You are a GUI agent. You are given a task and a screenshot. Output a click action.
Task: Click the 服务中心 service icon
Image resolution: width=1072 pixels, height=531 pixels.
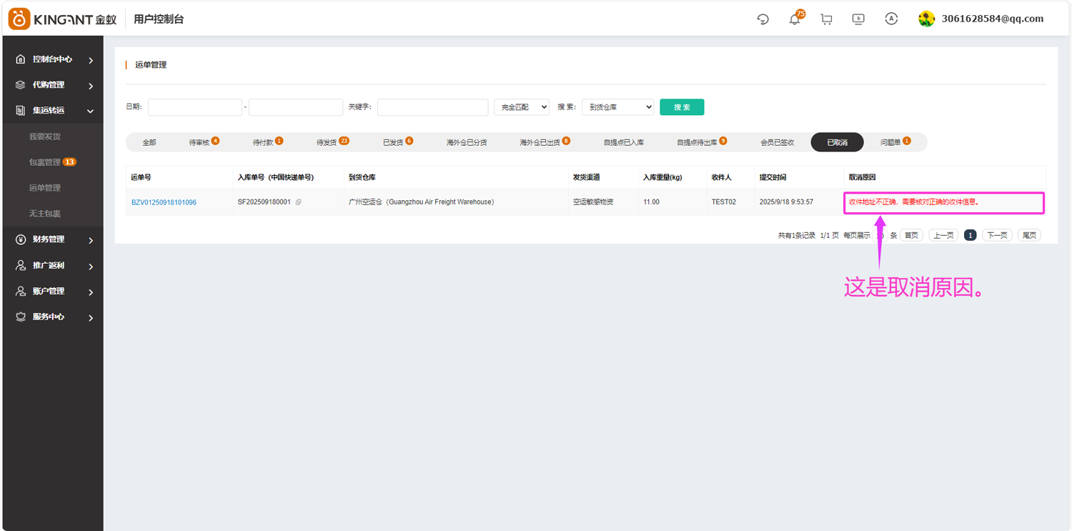[x=20, y=317]
